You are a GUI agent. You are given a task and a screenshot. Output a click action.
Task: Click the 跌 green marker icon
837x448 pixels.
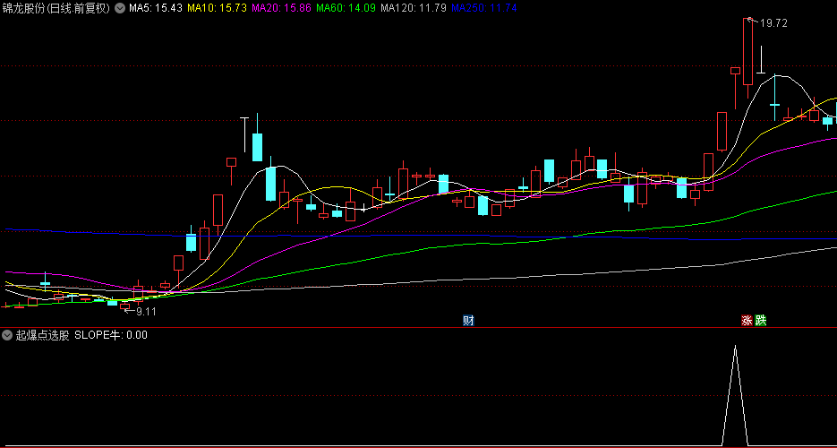[x=761, y=321]
